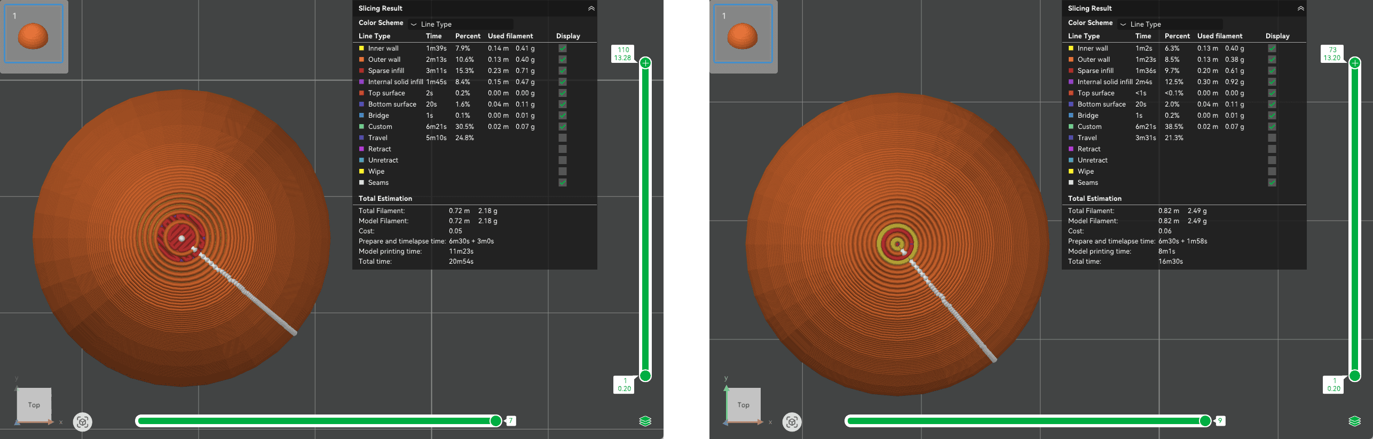Toggle perspective view icon in right preview

click(x=792, y=422)
